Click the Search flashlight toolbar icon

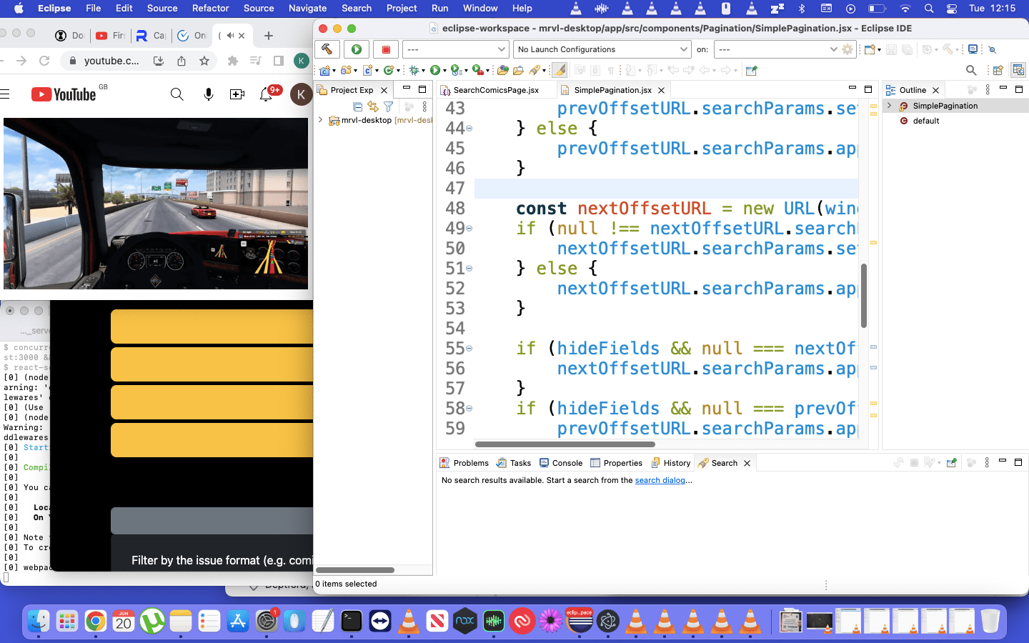pyautogui.click(x=535, y=70)
